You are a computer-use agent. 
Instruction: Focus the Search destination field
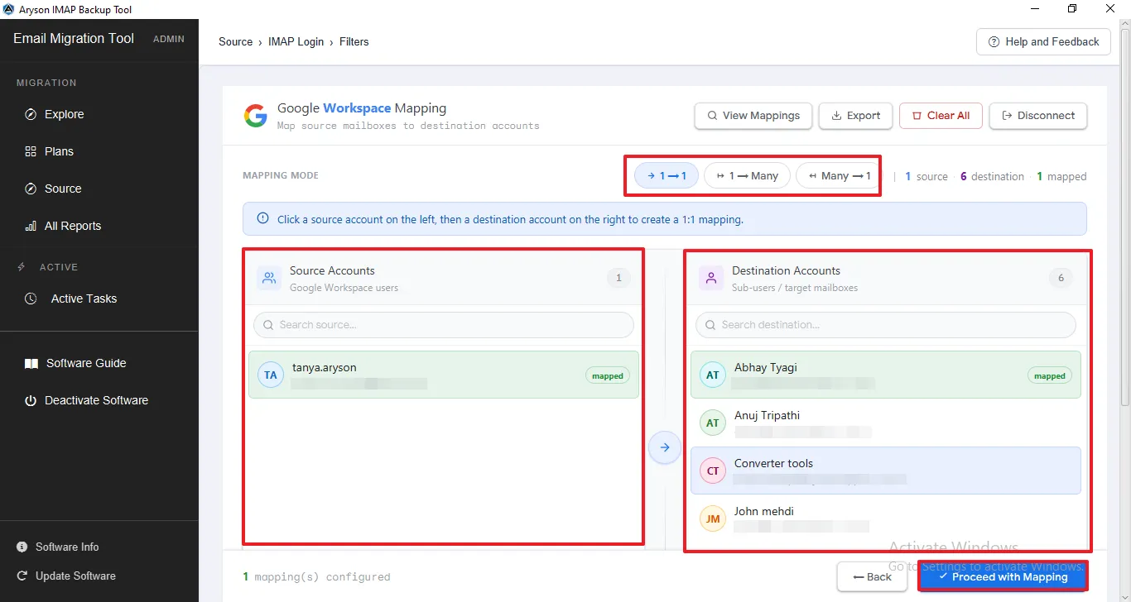[x=886, y=325]
